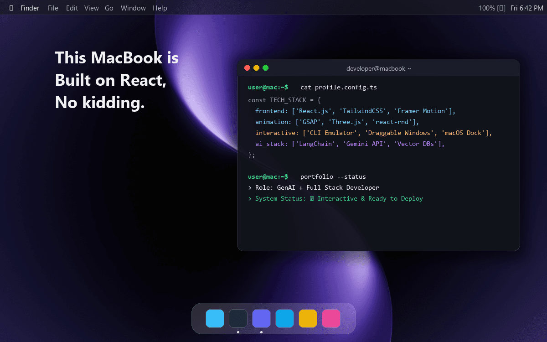Click the 'Three.js' value
The image size is (547, 342).
[x=347, y=122]
